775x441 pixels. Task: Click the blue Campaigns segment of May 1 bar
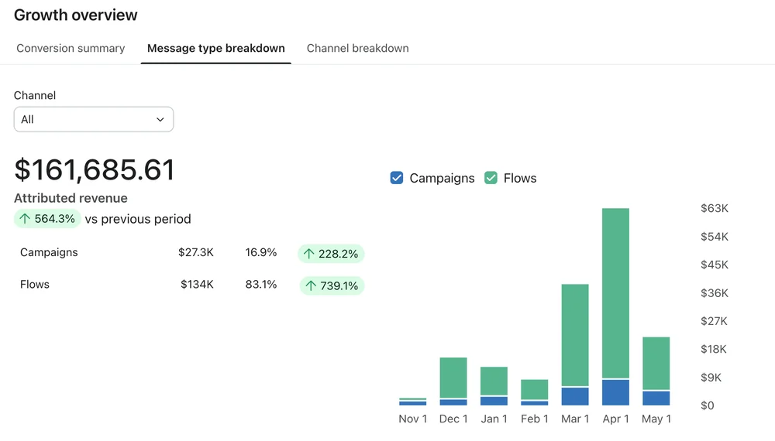click(656, 398)
